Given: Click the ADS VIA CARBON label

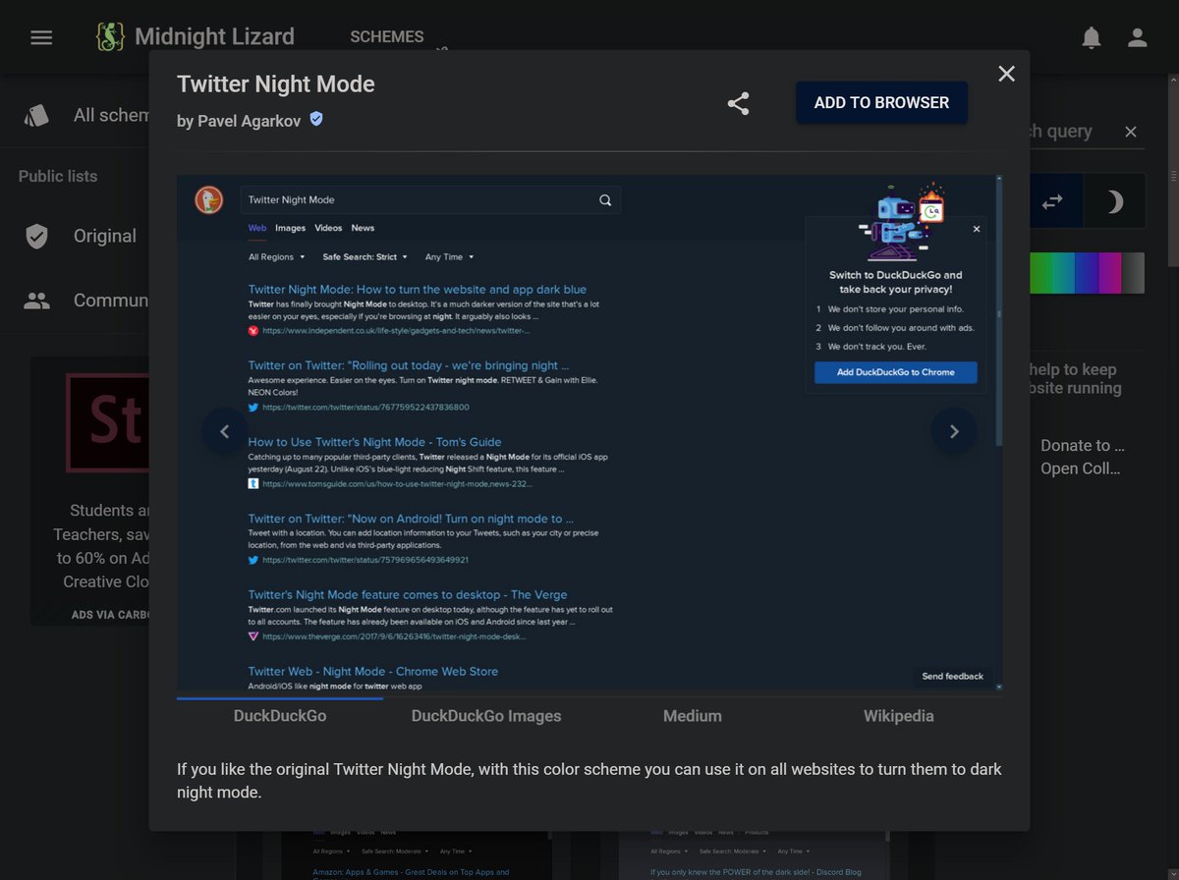Looking at the screenshot, I should 110,615.
